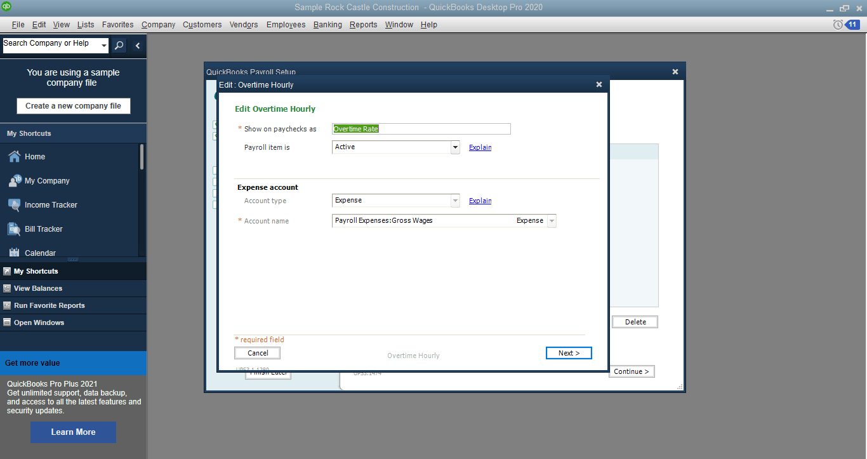
Task: Open the View menu
Action: pyautogui.click(x=62, y=25)
